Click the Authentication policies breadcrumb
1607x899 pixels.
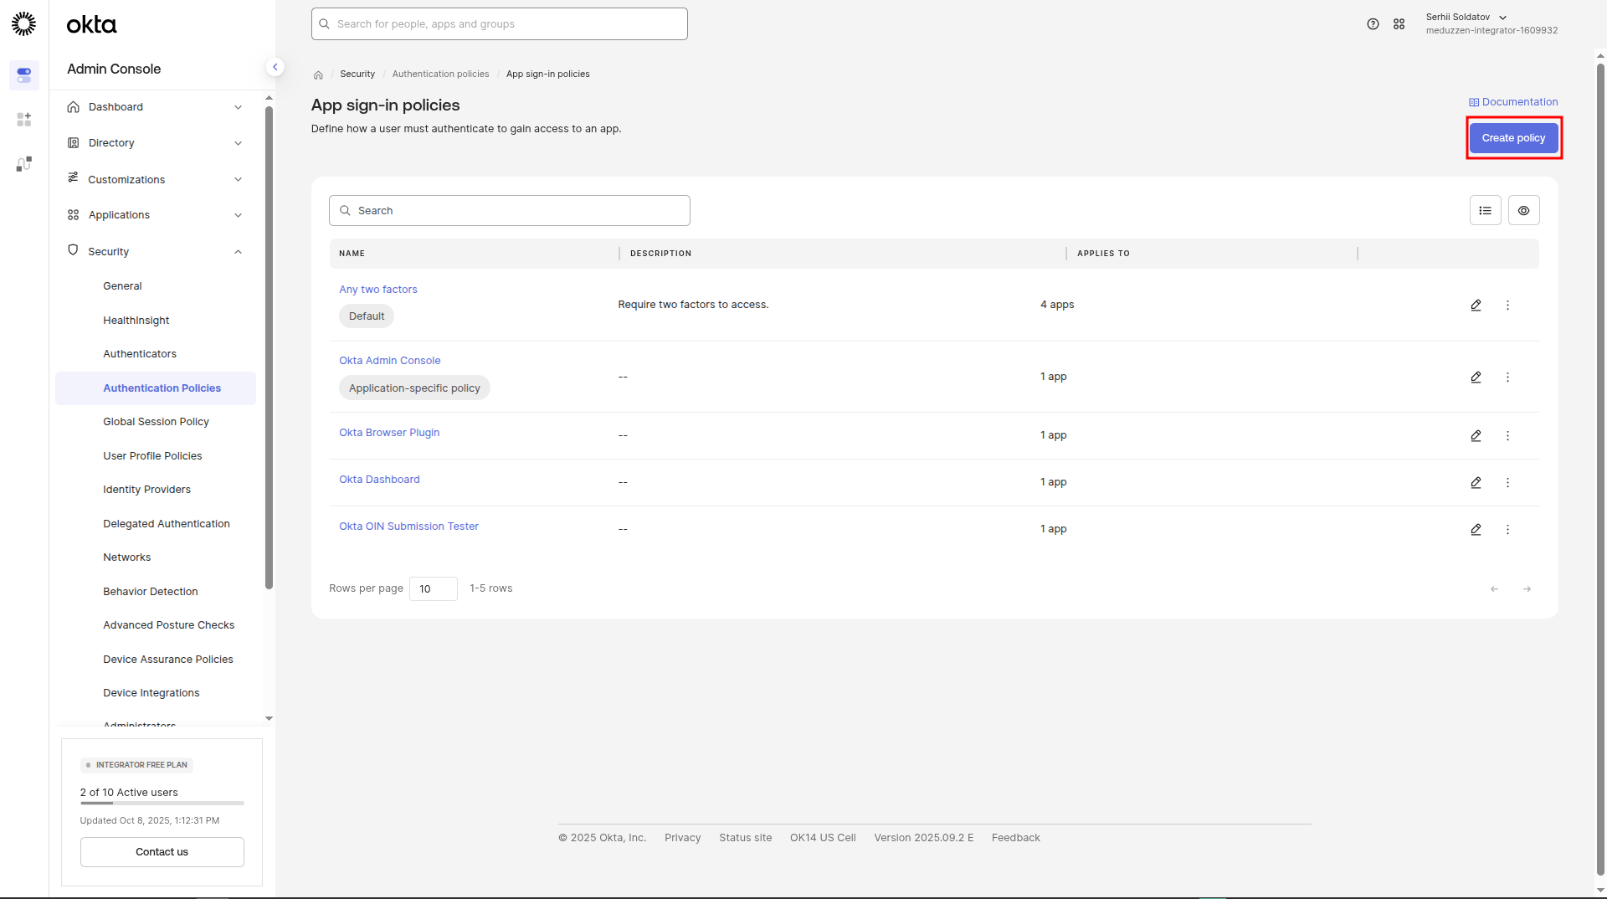click(440, 74)
